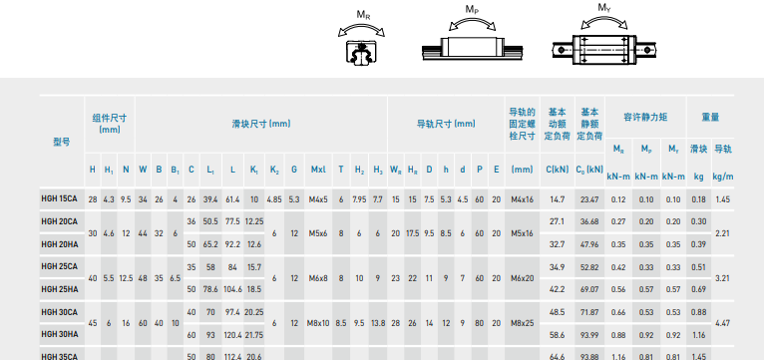Click the 4.85 K2 value
The image size is (764, 360).
(274, 199)
